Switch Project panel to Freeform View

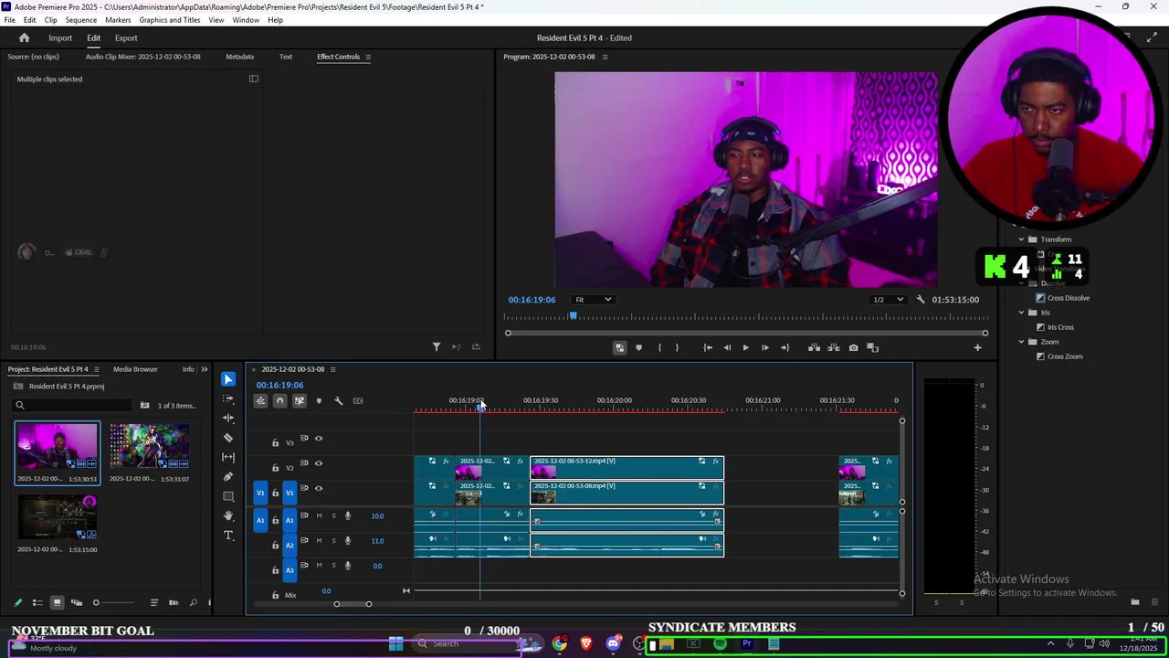point(76,602)
